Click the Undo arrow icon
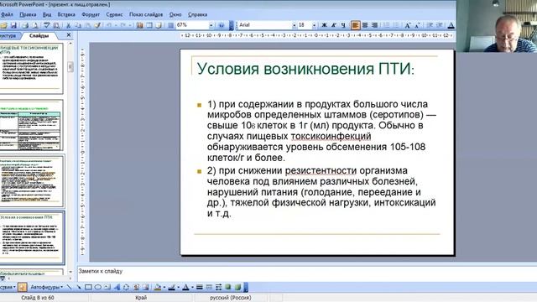 [x=109, y=25]
